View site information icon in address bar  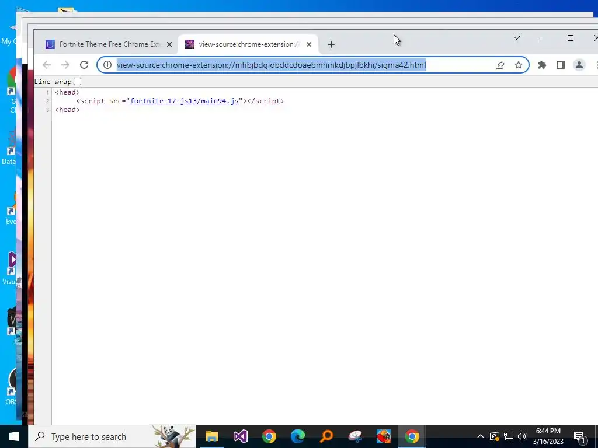(x=107, y=65)
